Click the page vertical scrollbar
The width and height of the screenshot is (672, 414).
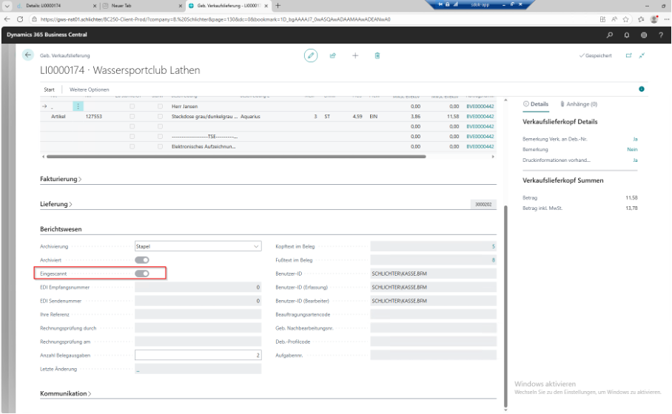(505, 306)
